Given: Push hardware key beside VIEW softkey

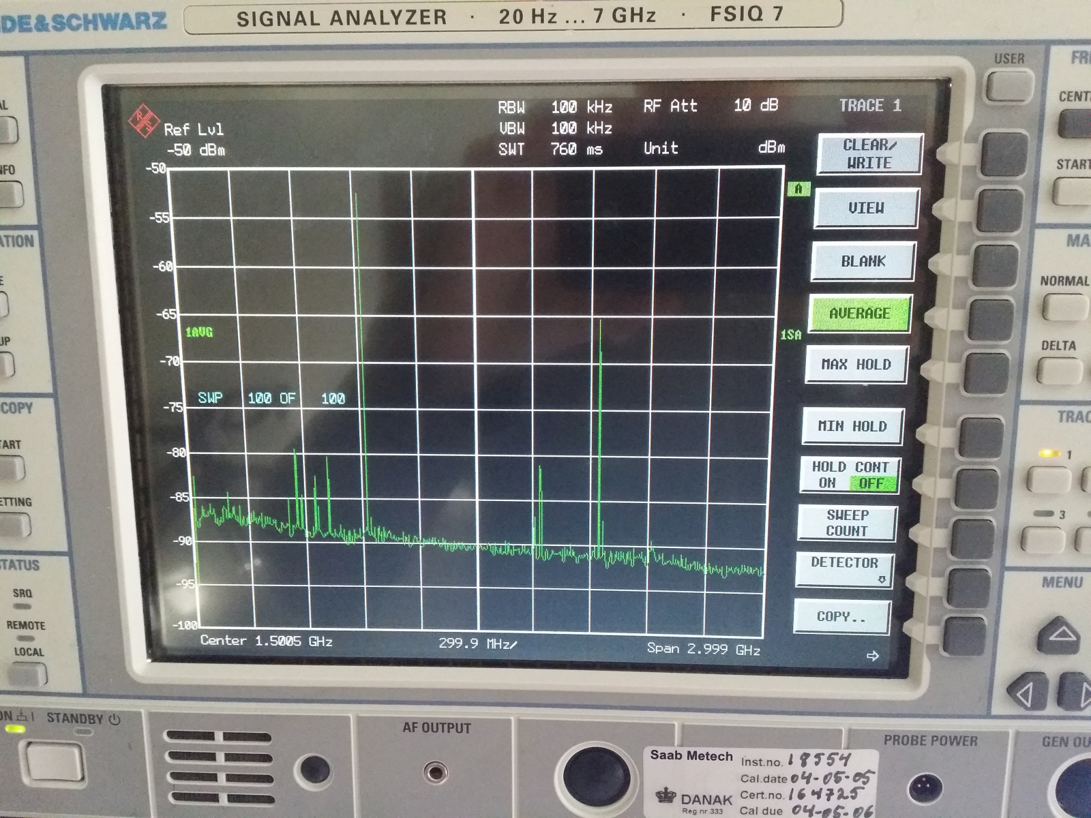Looking at the screenshot, I should coord(1000,211).
